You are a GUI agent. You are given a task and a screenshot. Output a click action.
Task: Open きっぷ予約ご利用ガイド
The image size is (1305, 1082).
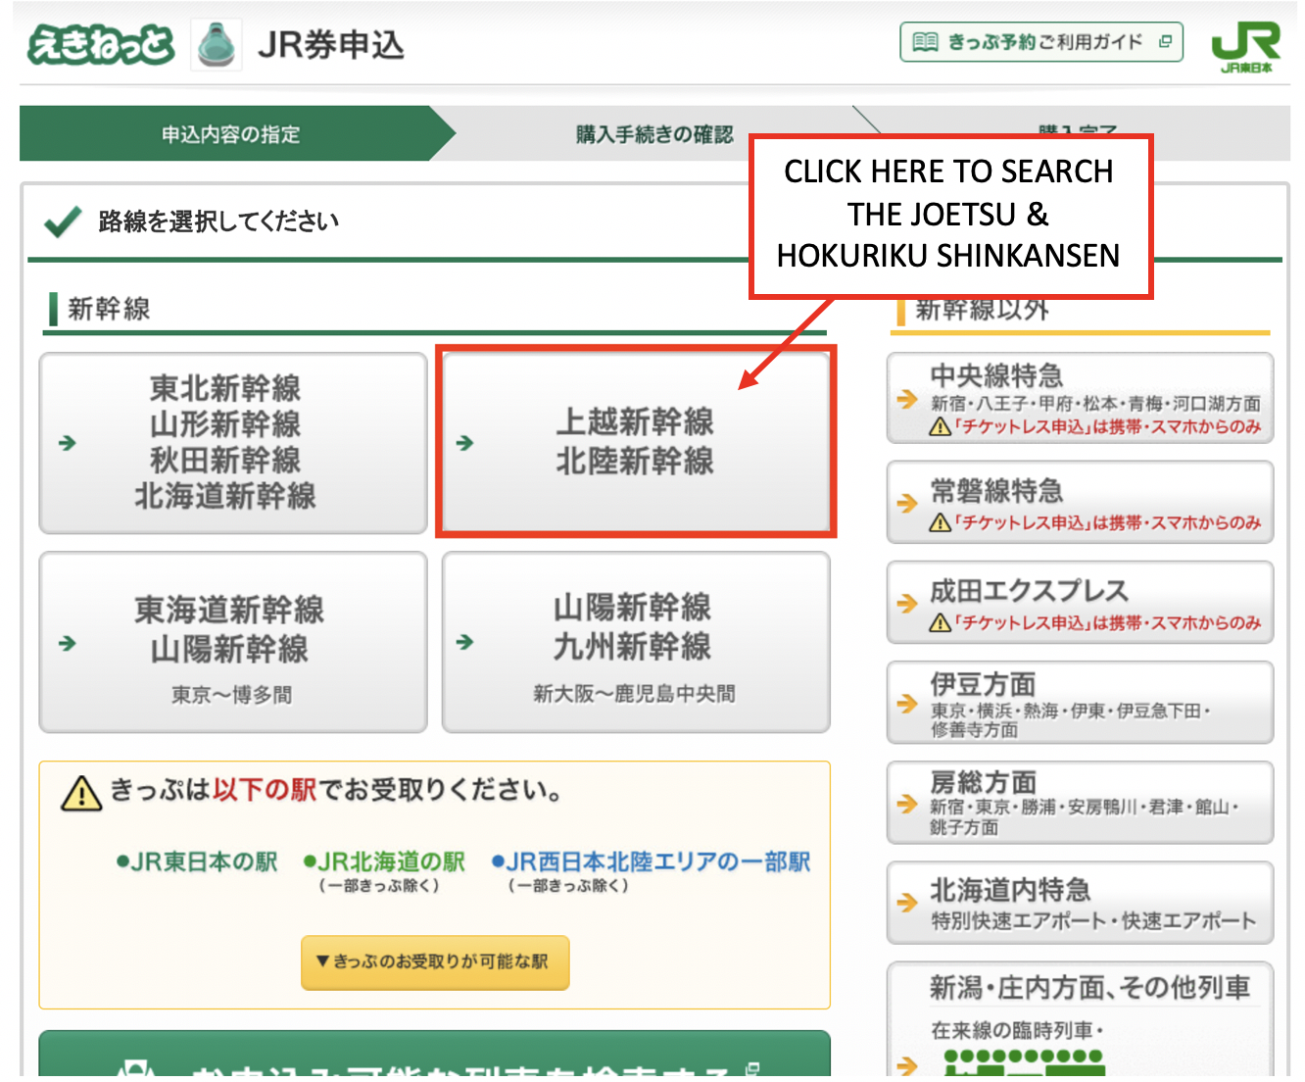[1041, 42]
